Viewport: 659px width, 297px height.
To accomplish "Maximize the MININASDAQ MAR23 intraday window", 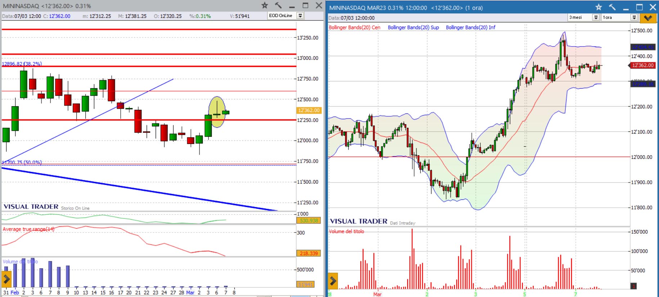I will (639, 7).
